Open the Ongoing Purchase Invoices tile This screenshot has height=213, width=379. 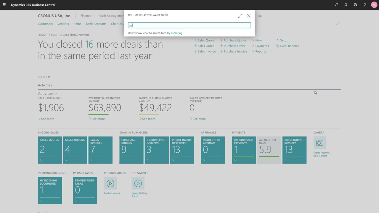pos(157,150)
